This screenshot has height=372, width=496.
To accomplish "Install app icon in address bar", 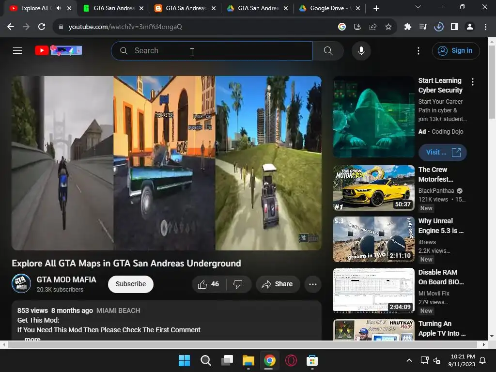I will tap(357, 27).
